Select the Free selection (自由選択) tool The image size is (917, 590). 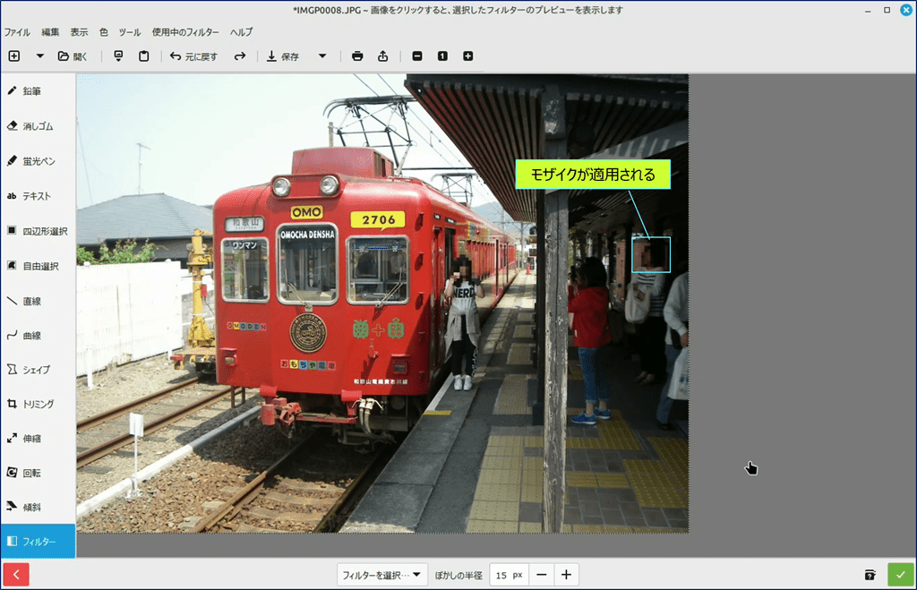point(38,266)
